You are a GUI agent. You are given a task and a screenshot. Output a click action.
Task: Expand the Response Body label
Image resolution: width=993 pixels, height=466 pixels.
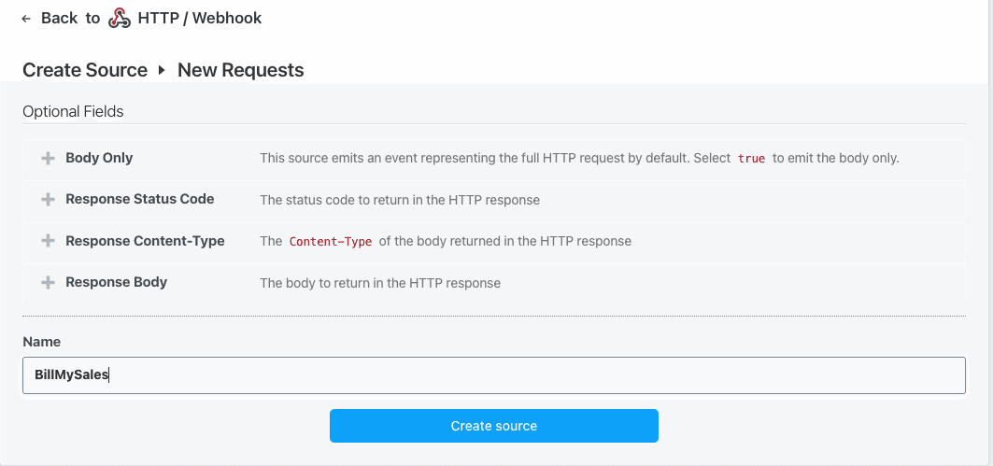click(x=116, y=282)
